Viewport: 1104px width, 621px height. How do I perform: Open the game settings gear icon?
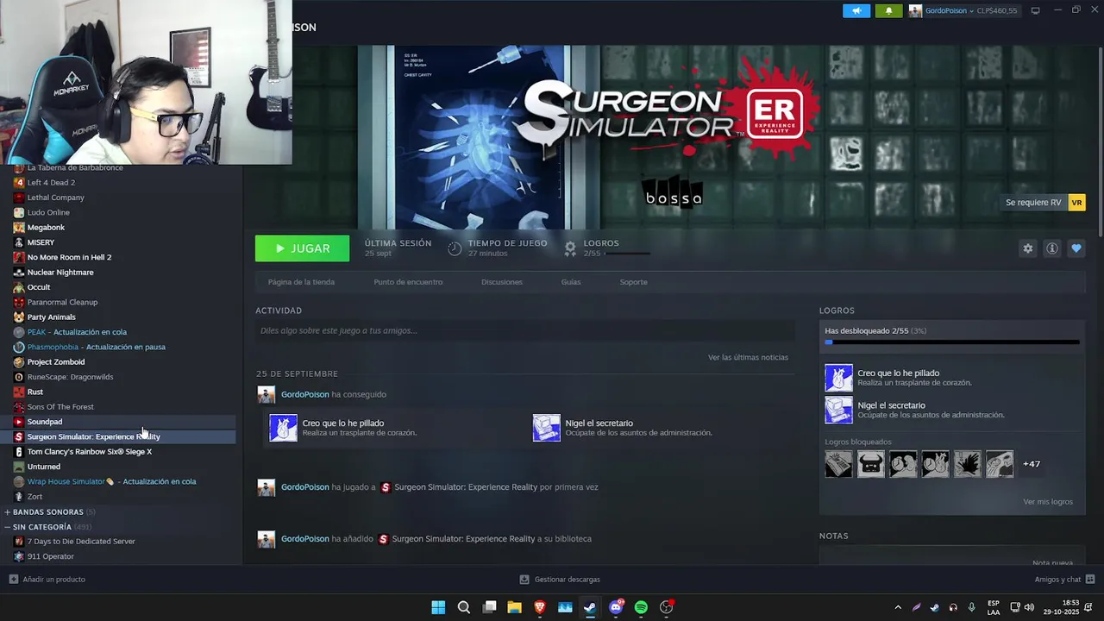1027,248
